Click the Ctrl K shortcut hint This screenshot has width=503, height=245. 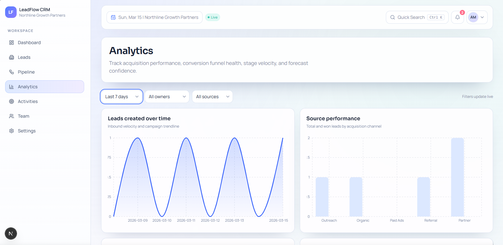[x=436, y=17]
